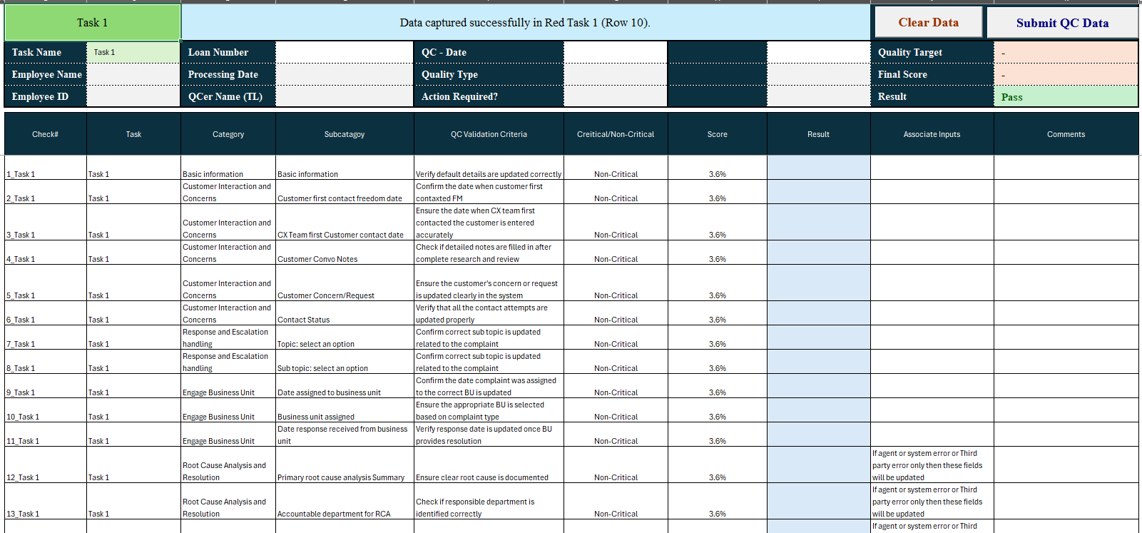Click 'Date assigned to business unit' cell
The image size is (1142, 533).
(345, 386)
